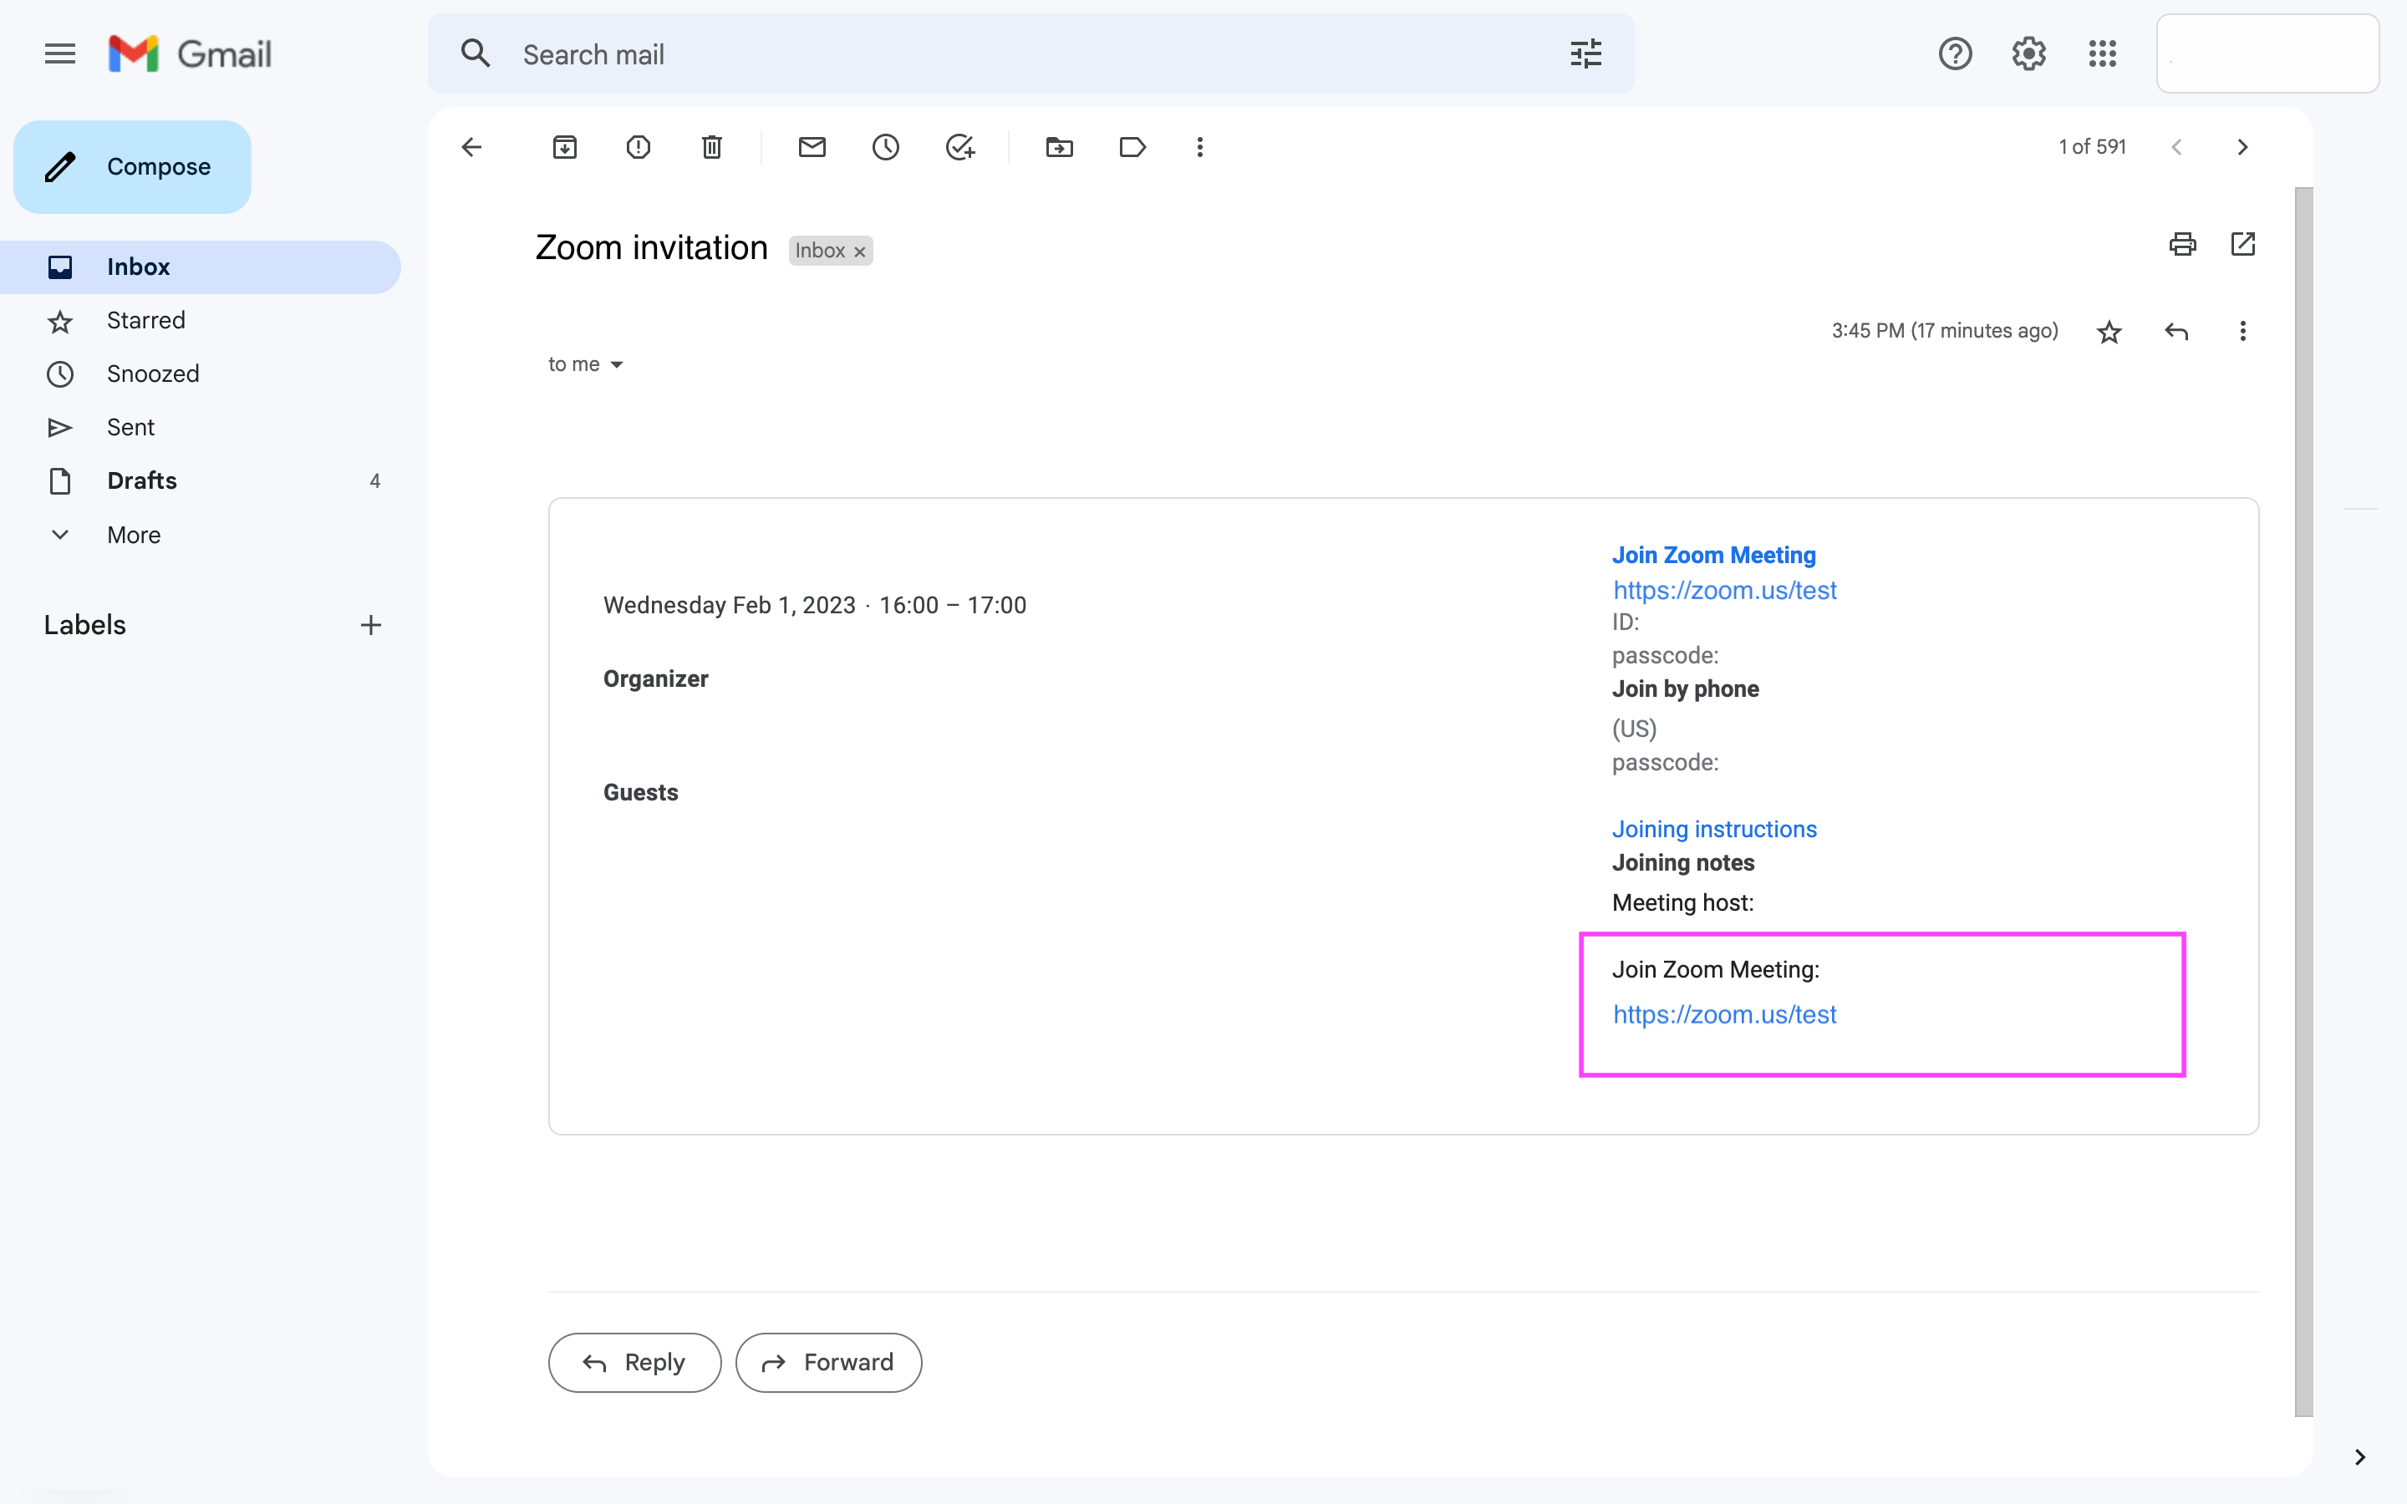This screenshot has height=1504, width=2407.
Task: Archive the Zoom invitation email
Action: (x=565, y=146)
